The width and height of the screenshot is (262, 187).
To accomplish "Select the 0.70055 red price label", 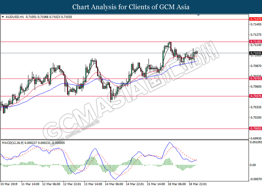I will pyautogui.click(x=256, y=128).
